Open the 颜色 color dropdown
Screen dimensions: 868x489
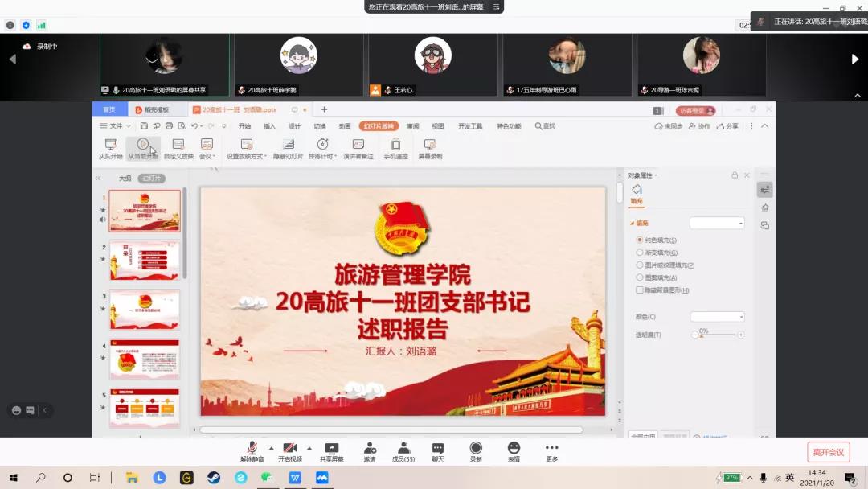pyautogui.click(x=717, y=317)
